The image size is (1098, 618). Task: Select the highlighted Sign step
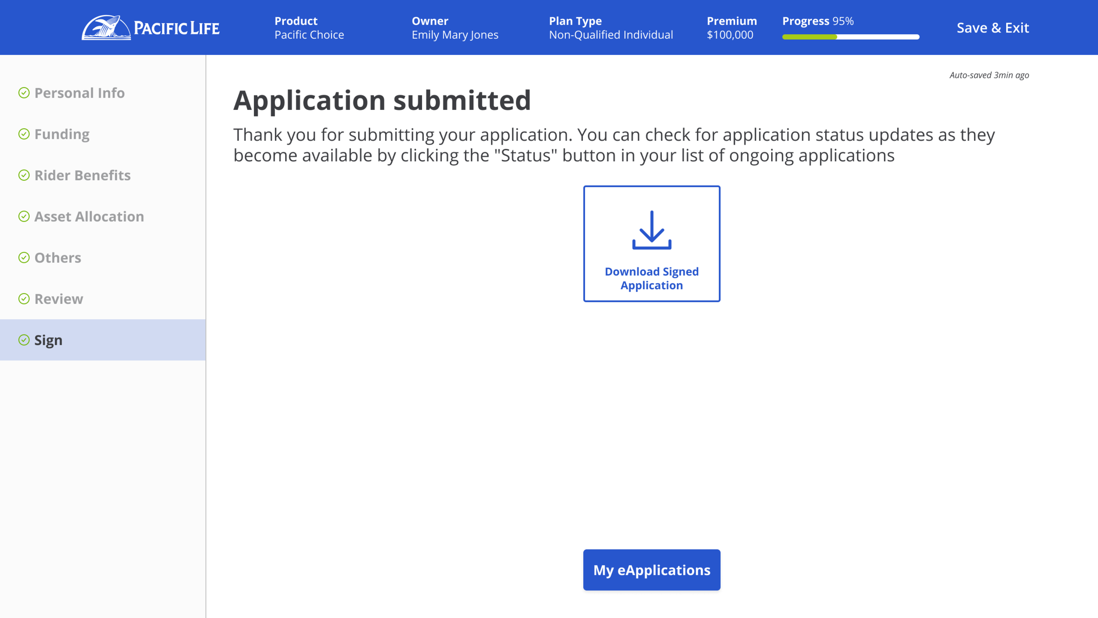pos(48,340)
